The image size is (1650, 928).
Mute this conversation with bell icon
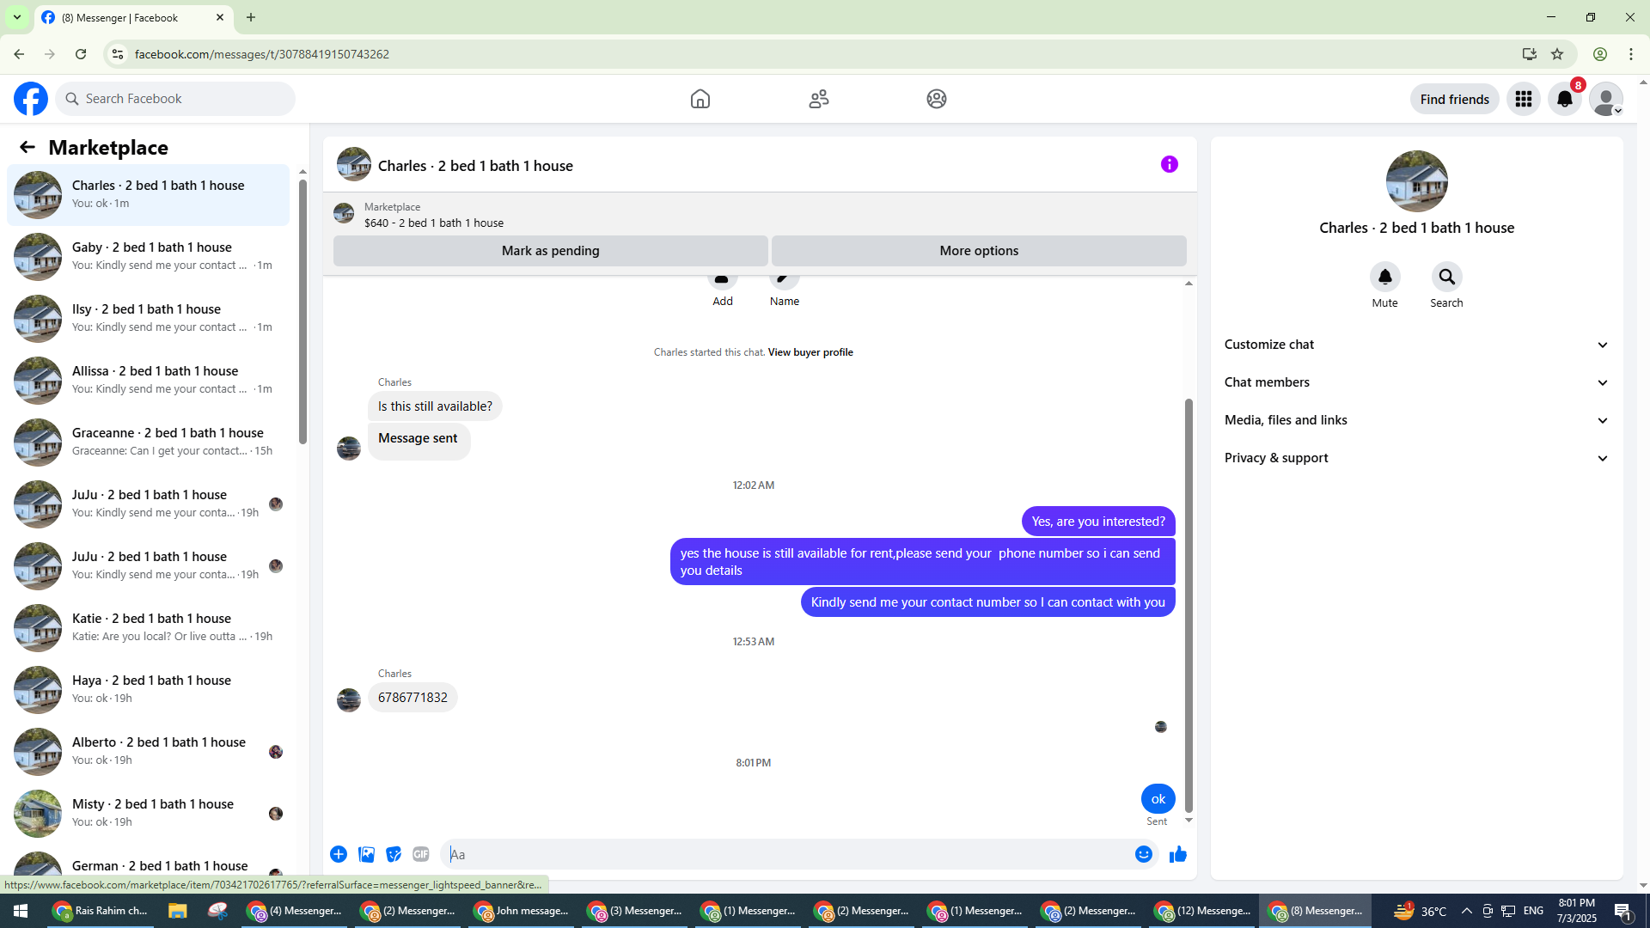coord(1384,277)
